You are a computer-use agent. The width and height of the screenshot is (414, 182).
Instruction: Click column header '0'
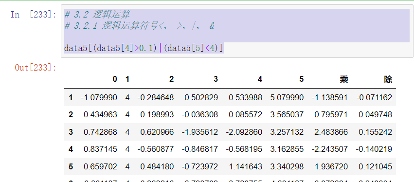[115, 79]
